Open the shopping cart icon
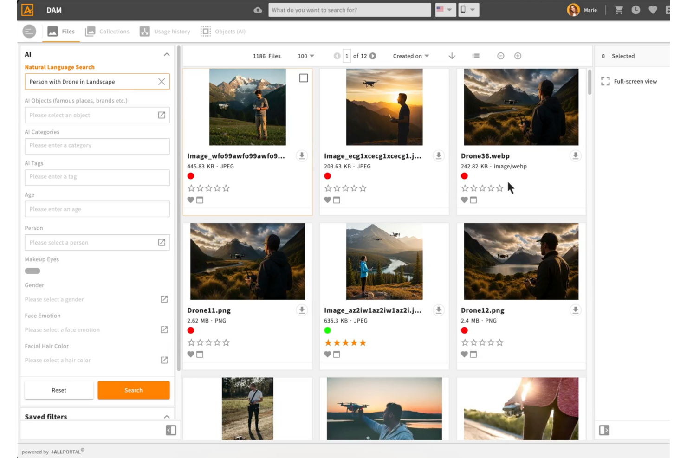 pos(619,10)
